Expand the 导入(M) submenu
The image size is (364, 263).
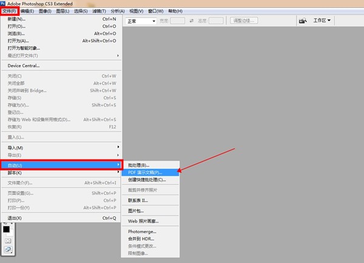[x=61, y=148]
